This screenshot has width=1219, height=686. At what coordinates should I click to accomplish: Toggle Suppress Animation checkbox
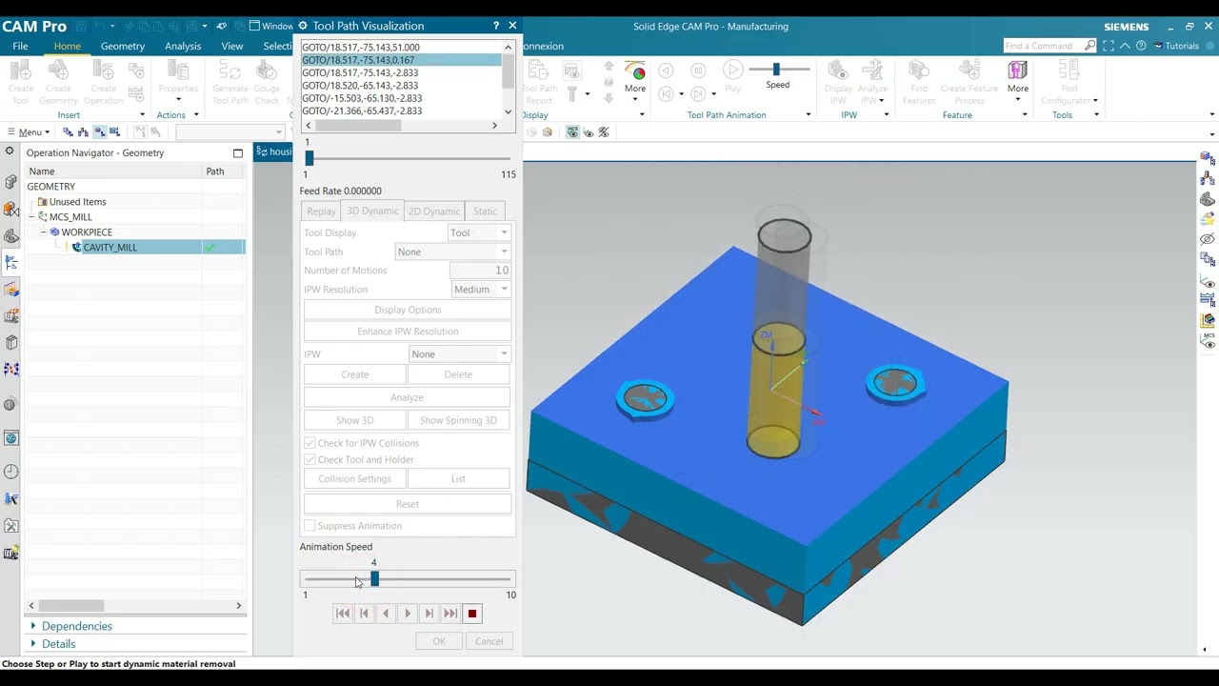click(x=310, y=526)
